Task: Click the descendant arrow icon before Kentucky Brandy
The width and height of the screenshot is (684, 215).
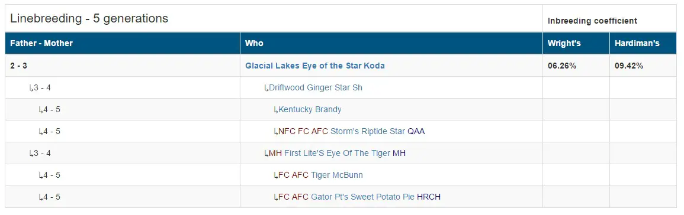Action: click(x=276, y=110)
